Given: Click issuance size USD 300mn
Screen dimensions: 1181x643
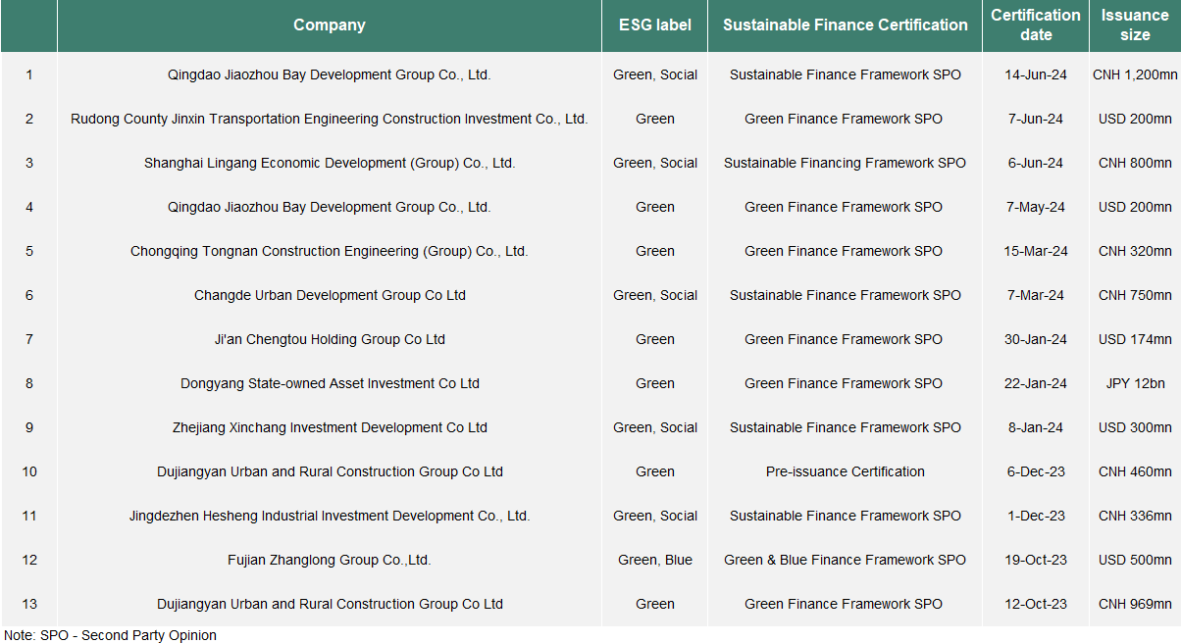Looking at the screenshot, I should tap(1135, 427).
